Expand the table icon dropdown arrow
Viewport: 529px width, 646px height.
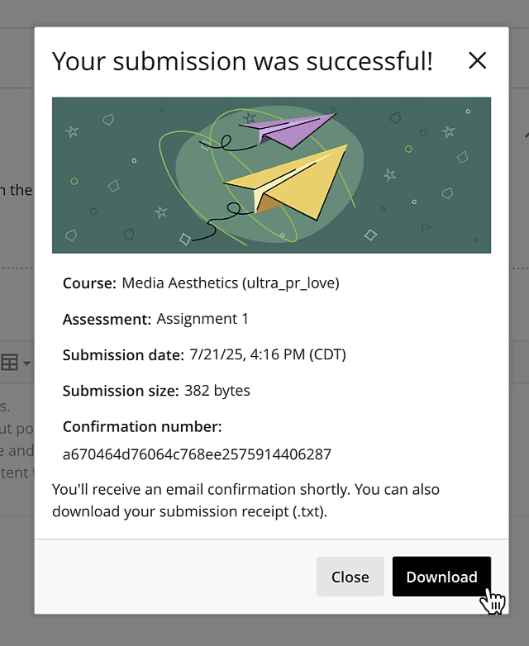(27, 363)
